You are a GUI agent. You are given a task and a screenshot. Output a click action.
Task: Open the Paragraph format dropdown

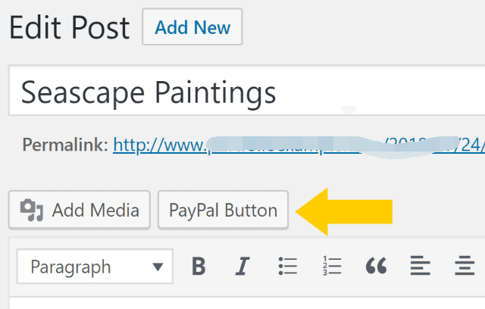click(95, 267)
